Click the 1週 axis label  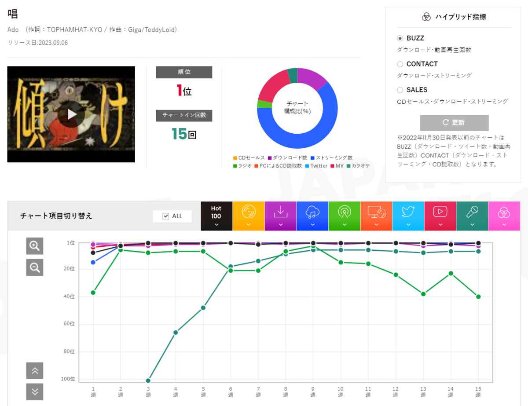click(93, 391)
